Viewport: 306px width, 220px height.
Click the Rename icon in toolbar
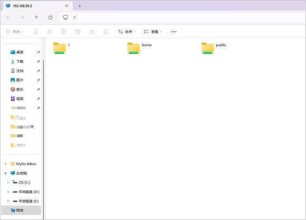click(78, 32)
